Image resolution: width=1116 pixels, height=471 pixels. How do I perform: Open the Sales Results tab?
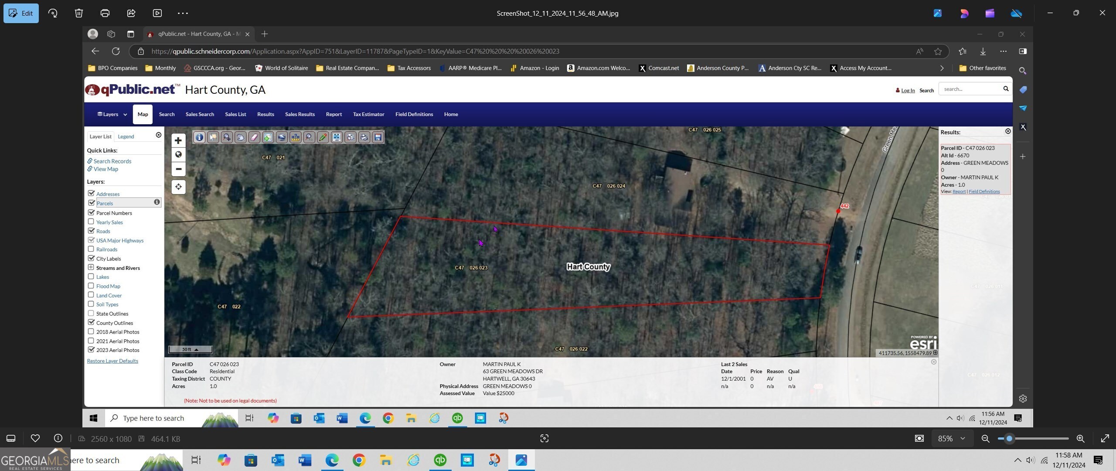[300, 114]
